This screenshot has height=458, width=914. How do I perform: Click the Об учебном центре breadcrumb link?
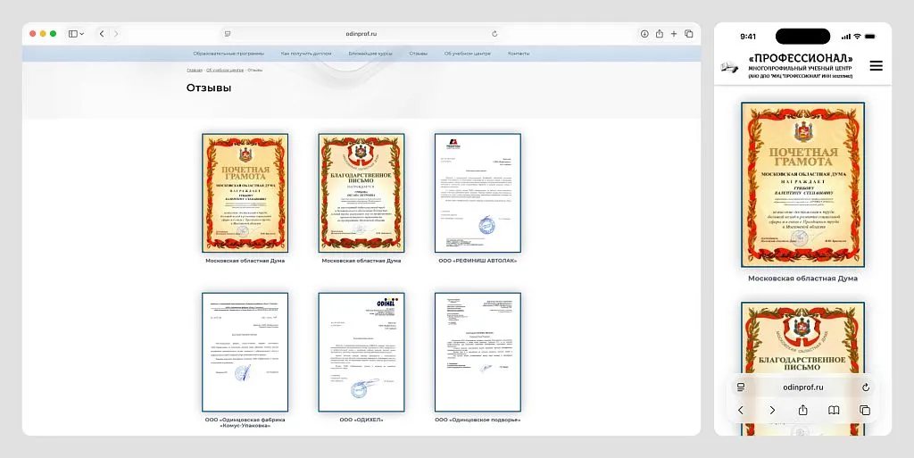[x=225, y=69]
